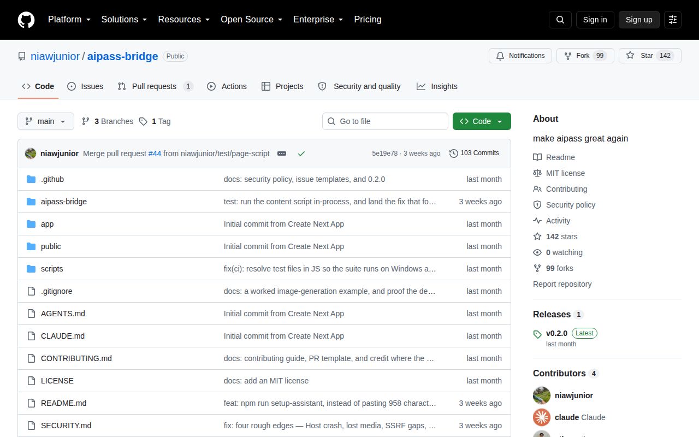Open the green Code dropdown button

coord(482,121)
